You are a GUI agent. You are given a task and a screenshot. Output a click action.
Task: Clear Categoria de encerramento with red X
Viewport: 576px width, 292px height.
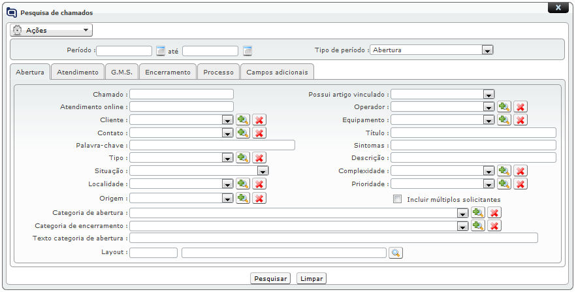[494, 225]
